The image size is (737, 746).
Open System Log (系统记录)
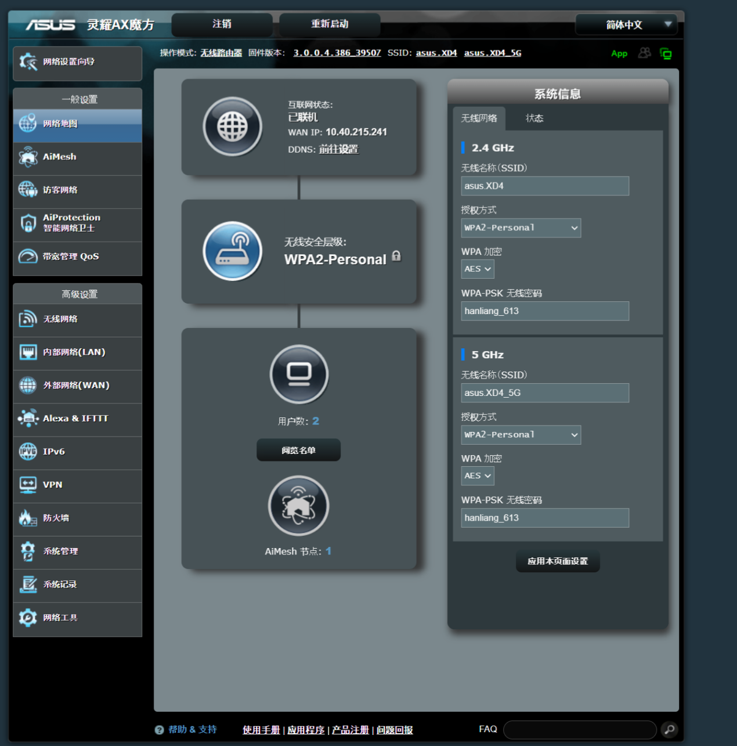coord(77,585)
